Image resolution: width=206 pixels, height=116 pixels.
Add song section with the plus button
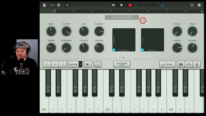coord(202,12)
